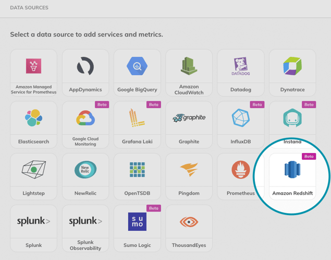This screenshot has width=331, height=260.
Task: Click the Beta badge on Instana
Action: (309, 104)
